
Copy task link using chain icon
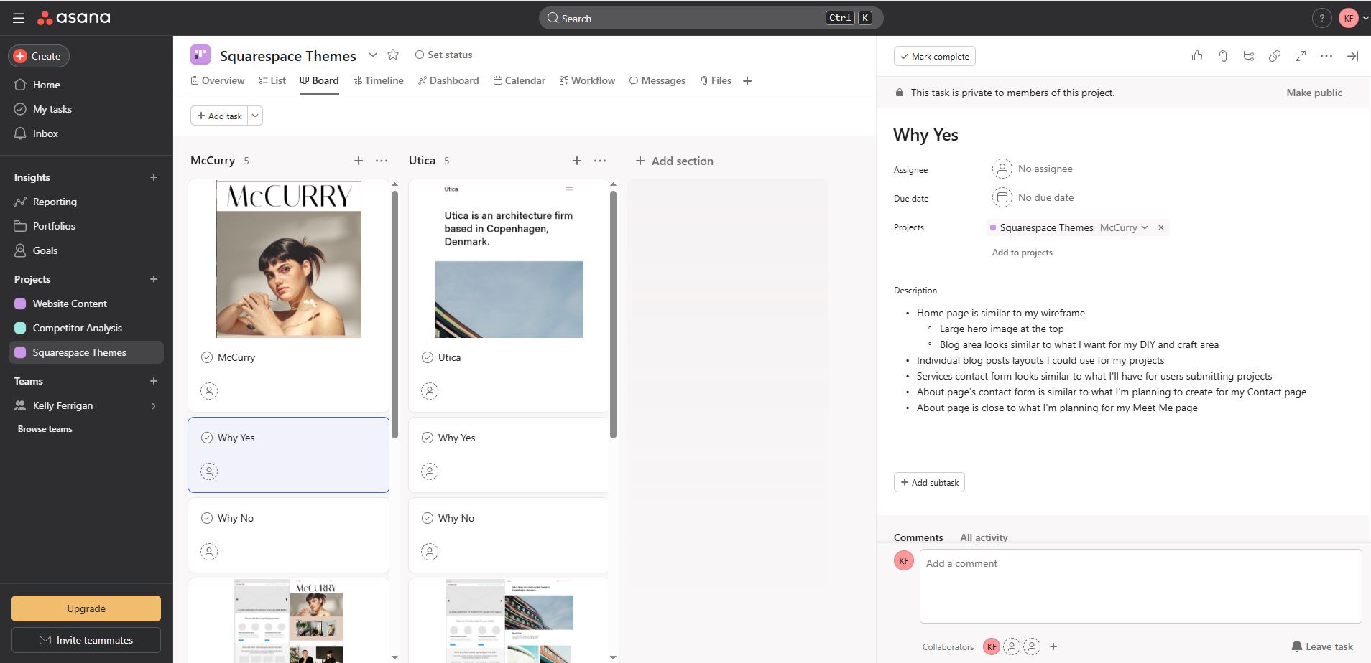pyautogui.click(x=1274, y=56)
